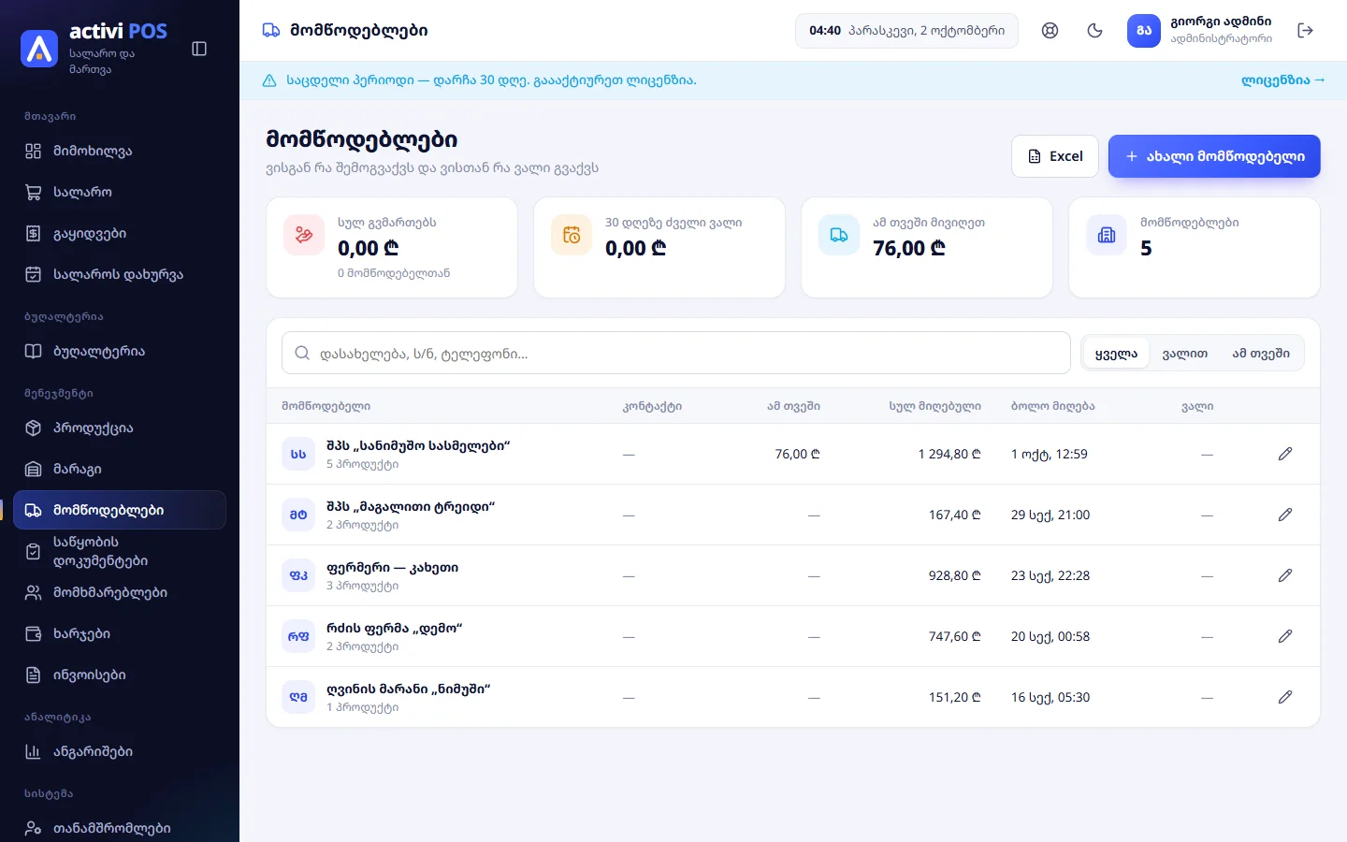The width and height of the screenshot is (1347, 842).
Task: Follow the ლიცენზია link in the banner
Action: click(1283, 80)
